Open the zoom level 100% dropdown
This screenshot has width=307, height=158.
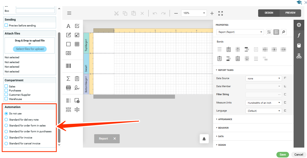[194, 13]
